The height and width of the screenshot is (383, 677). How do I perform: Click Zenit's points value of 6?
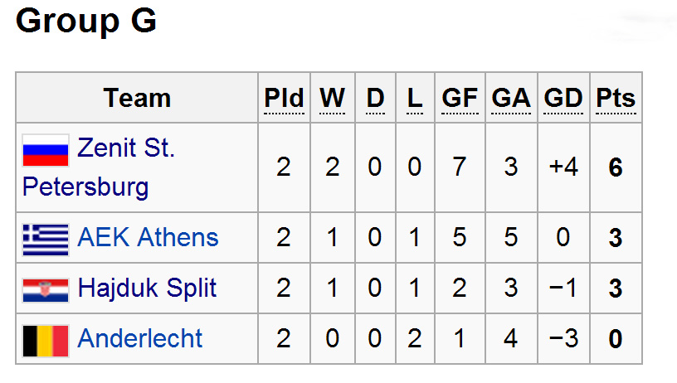point(616,168)
